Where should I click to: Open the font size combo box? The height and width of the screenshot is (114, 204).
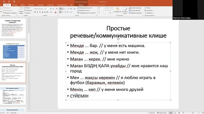pyautogui.click(x=47, y=9)
